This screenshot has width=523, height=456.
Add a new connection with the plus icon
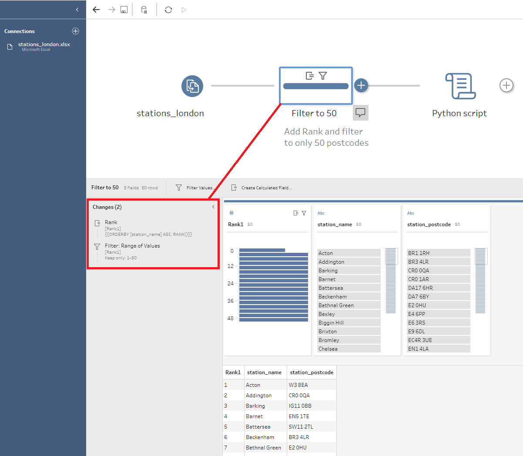pos(75,31)
